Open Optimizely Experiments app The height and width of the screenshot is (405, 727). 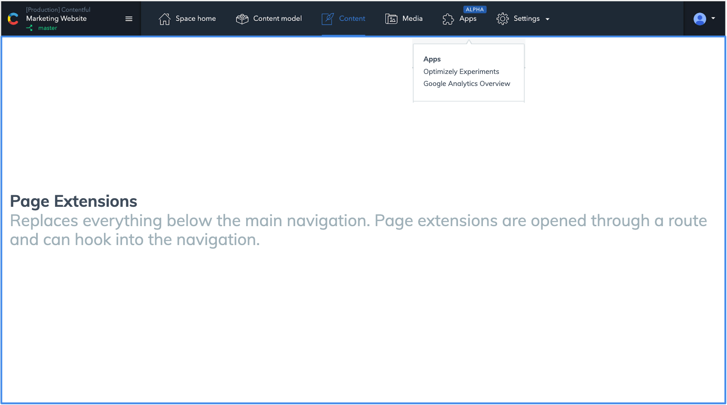pos(461,71)
